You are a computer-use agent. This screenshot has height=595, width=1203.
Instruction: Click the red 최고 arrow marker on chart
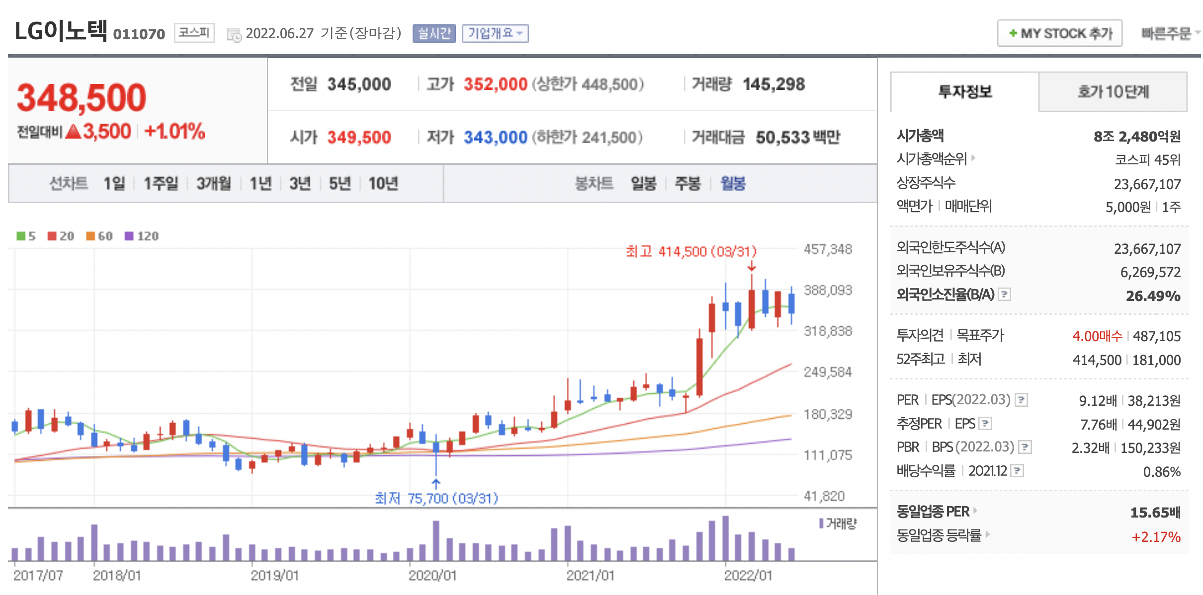(752, 266)
